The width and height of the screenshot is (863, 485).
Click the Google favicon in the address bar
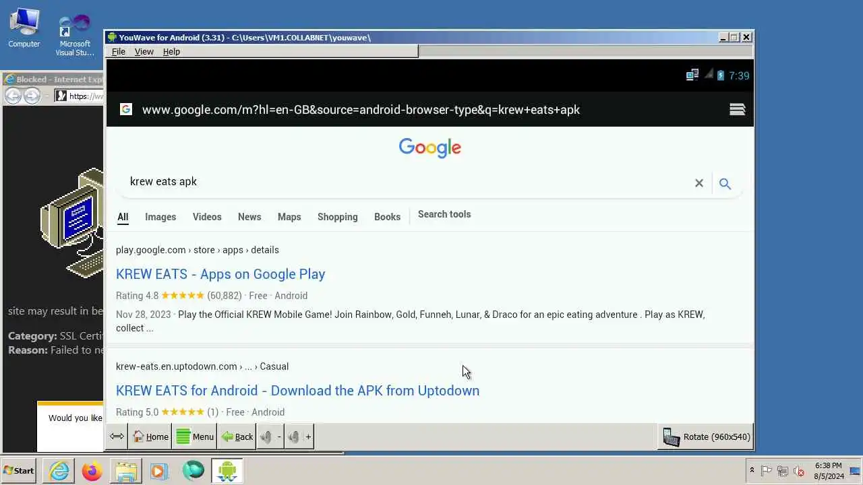pos(125,109)
